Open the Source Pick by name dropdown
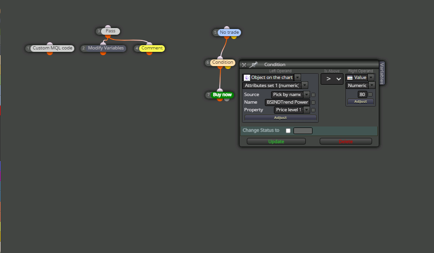The width and height of the screenshot is (434, 253). [306, 95]
